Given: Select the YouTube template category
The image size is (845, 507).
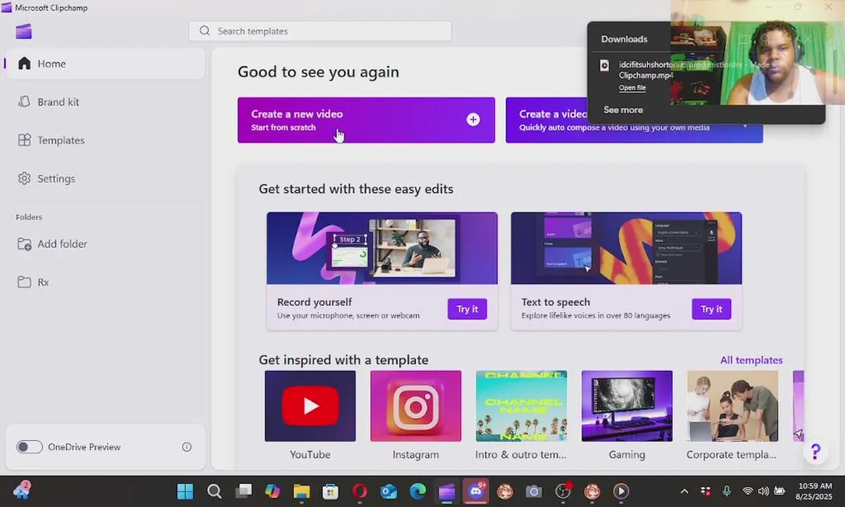Looking at the screenshot, I should click(x=310, y=406).
